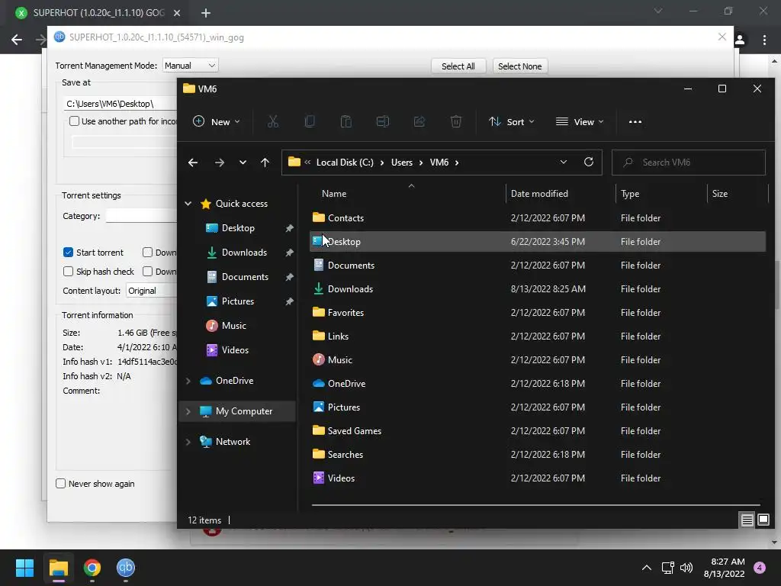The height and width of the screenshot is (586, 781).
Task: Go up one folder level with up arrow
Action: [x=265, y=163]
